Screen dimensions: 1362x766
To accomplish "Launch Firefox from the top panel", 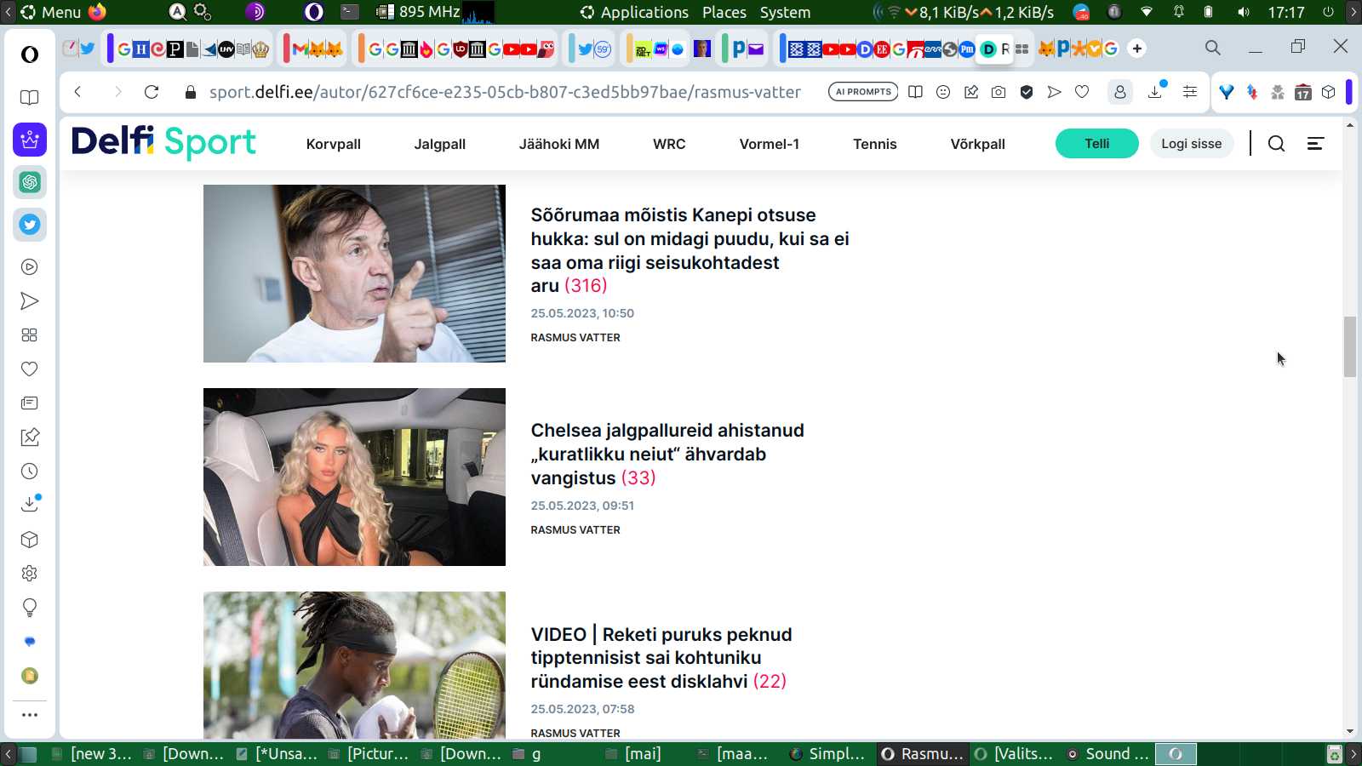I will tap(98, 12).
